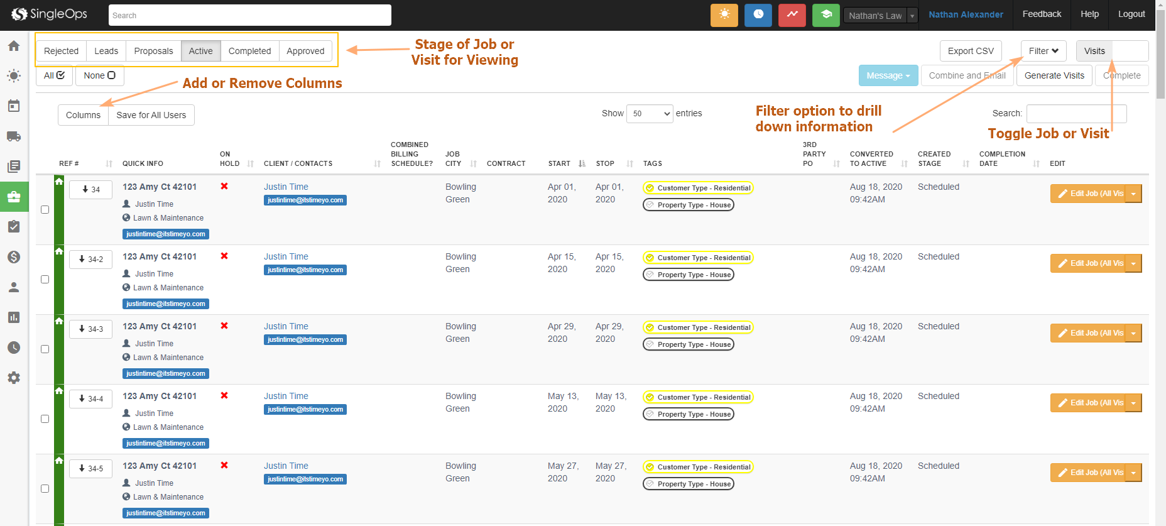Go to home icon in sidebar

[x=14, y=46]
